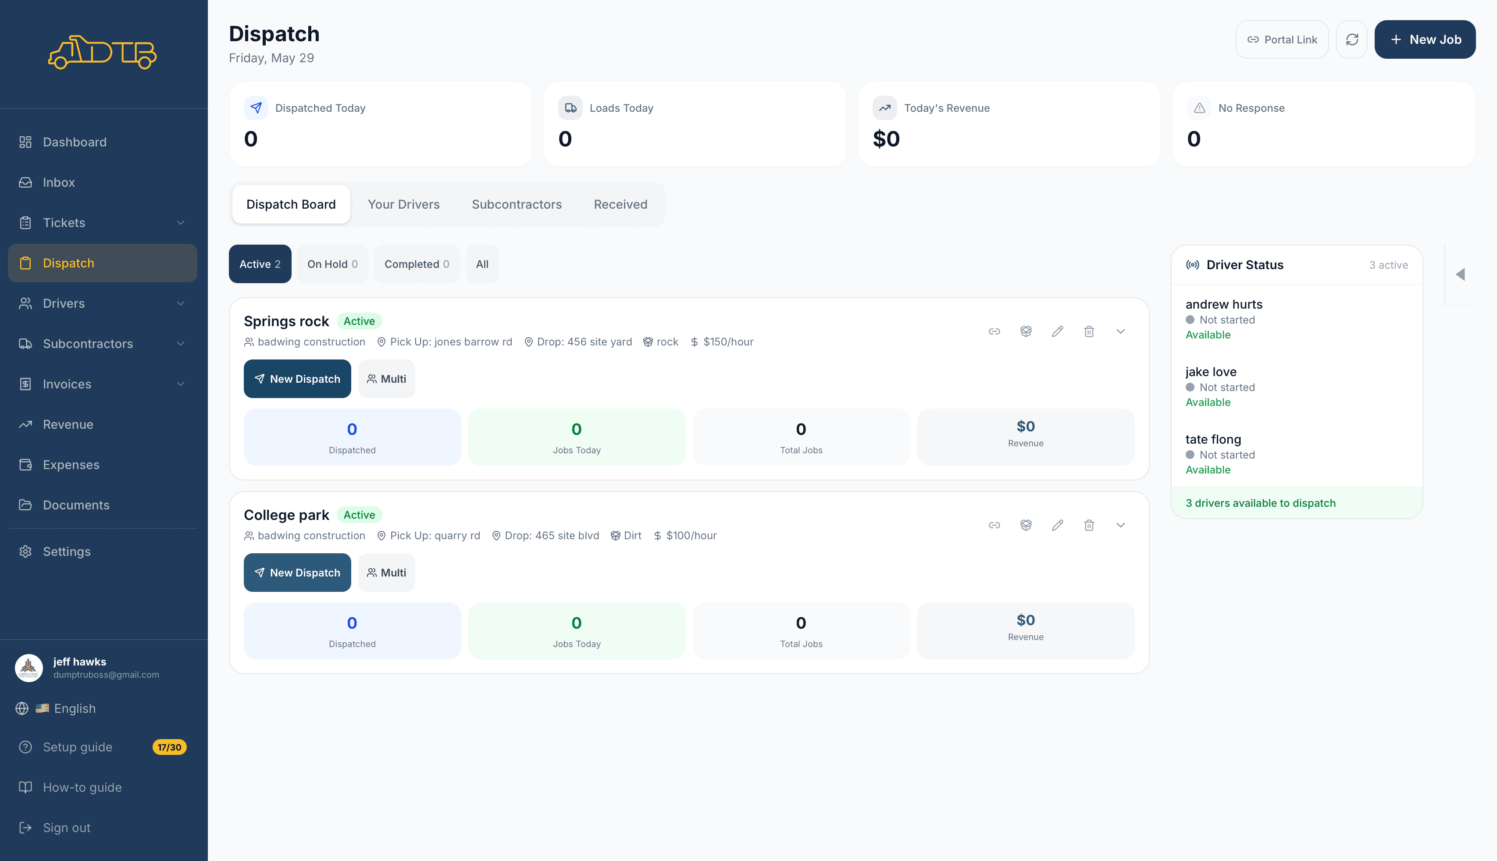Screen dimensions: 1497x861
Task: Select driver andrew hurts in Driver Status
Action: [1297, 319]
